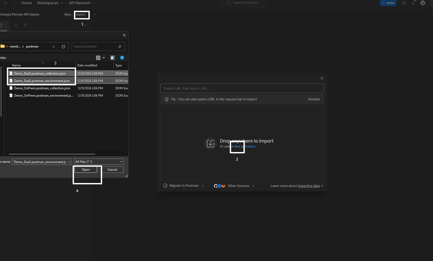Viewport: 433px width, 261px height.
Task: Click the sidebar filter icon
Action: (25, 25)
